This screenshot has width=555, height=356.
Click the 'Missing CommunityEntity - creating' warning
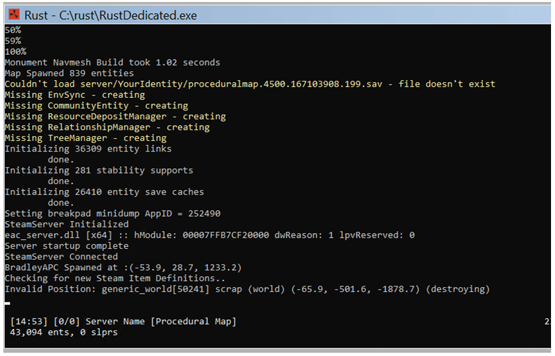(96, 106)
